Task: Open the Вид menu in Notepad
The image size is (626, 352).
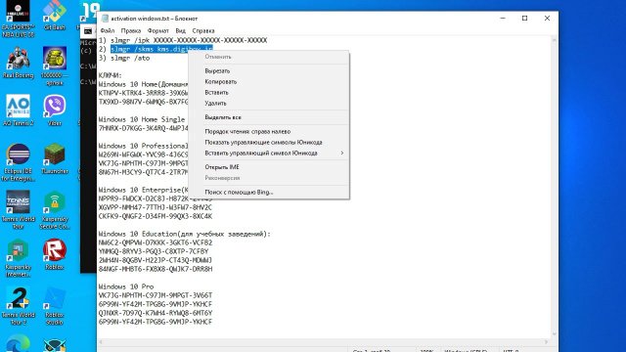Action: tap(180, 30)
